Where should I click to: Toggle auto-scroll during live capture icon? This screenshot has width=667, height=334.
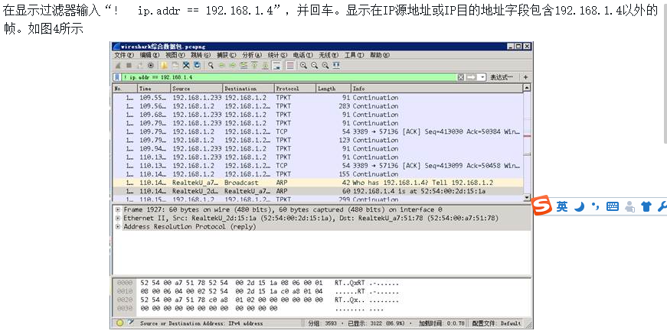click(276, 66)
